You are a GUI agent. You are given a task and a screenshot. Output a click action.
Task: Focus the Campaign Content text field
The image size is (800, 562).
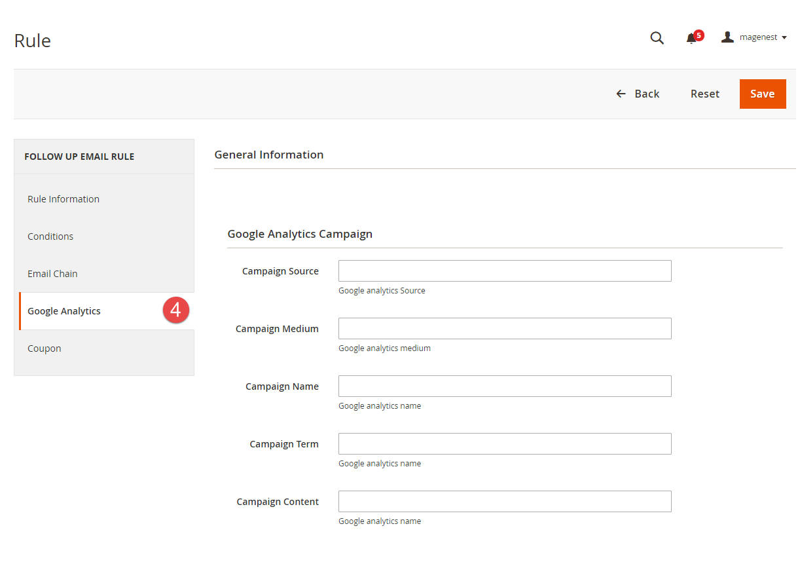point(504,502)
